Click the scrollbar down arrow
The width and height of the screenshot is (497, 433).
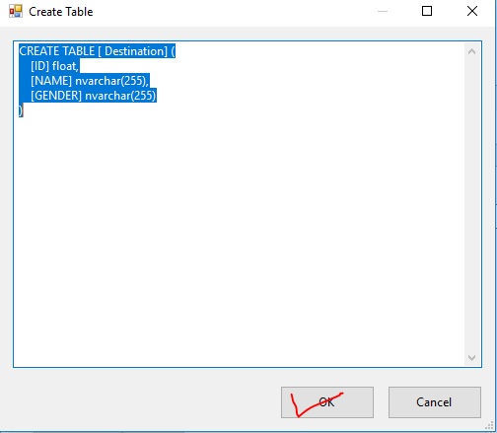(471, 358)
